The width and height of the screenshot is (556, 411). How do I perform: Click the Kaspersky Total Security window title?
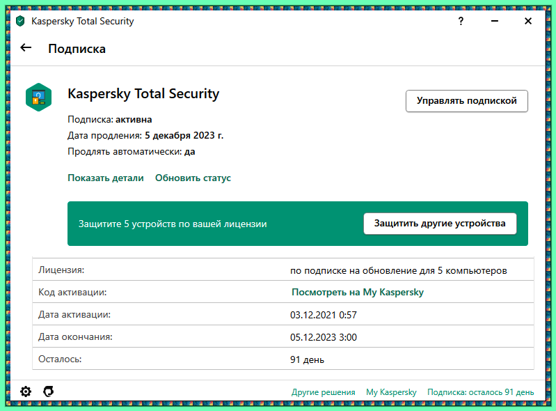click(x=83, y=22)
